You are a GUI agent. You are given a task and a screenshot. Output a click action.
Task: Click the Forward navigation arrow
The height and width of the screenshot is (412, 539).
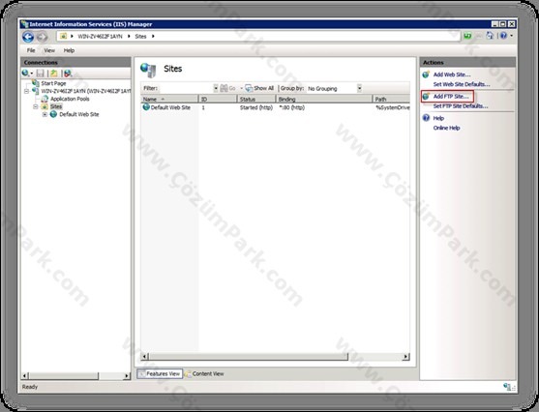(x=42, y=37)
